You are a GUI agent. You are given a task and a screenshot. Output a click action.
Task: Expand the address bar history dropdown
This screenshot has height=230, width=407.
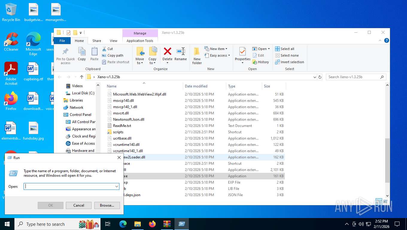pyautogui.click(x=315, y=77)
